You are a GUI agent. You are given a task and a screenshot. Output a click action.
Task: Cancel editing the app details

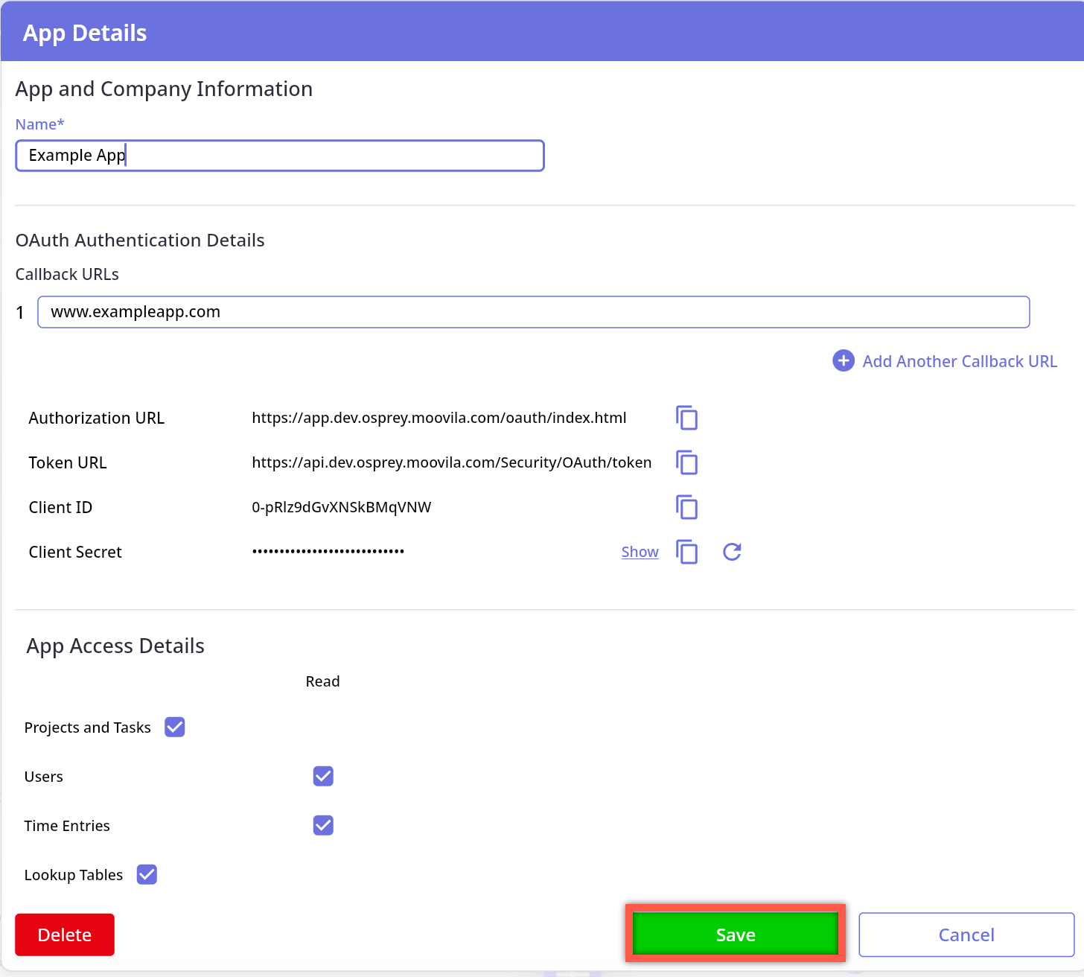tap(966, 935)
